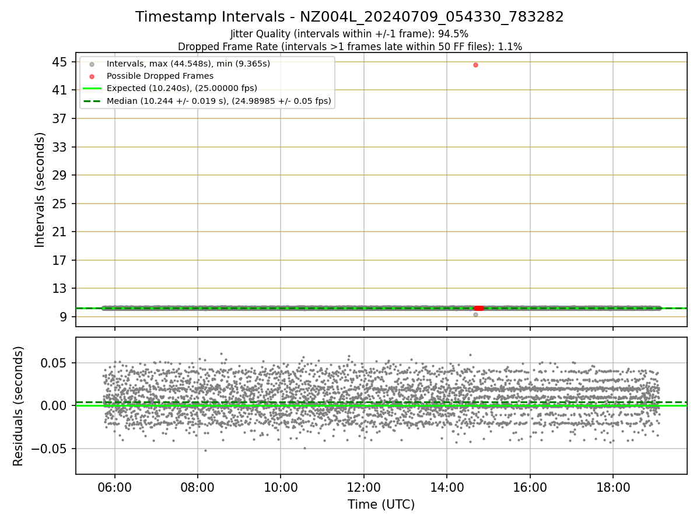Click the x-axis tick label 12:00
The image size is (700, 525).
[363, 488]
